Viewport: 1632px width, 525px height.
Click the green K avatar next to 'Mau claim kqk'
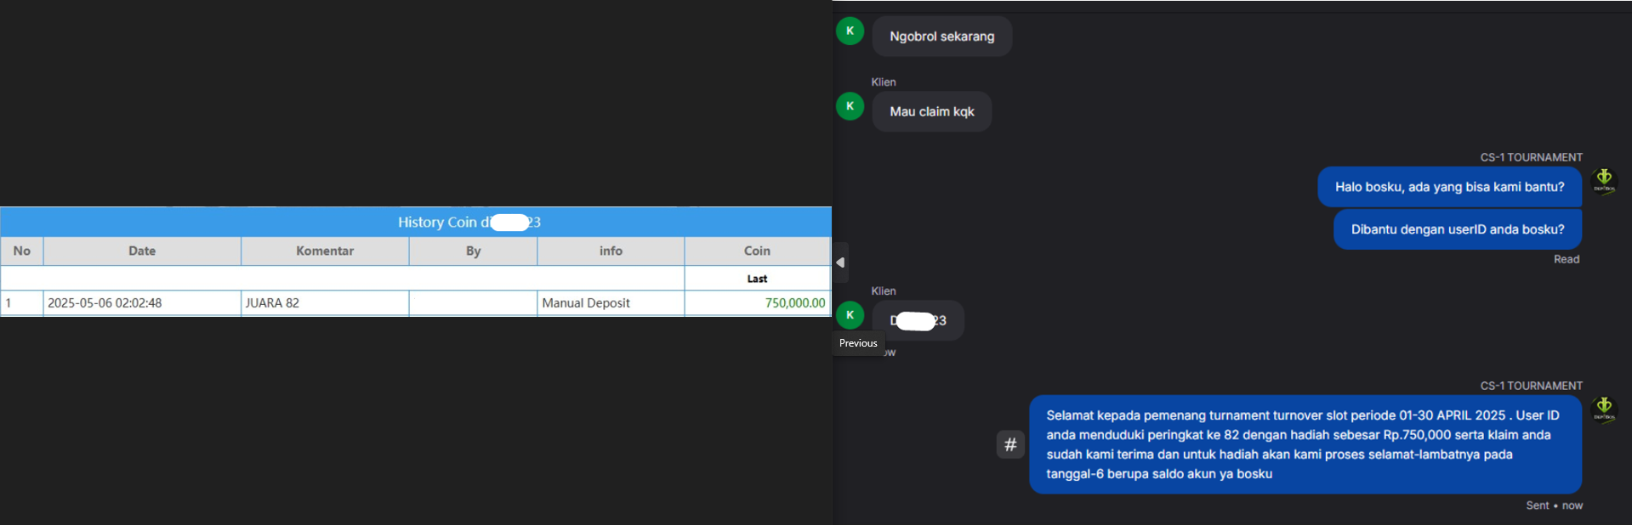850,106
